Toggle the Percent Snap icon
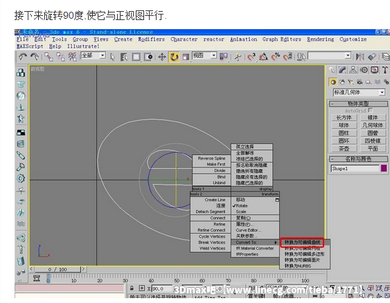390x303 pixels. pyautogui.click(x=276, y=57)
